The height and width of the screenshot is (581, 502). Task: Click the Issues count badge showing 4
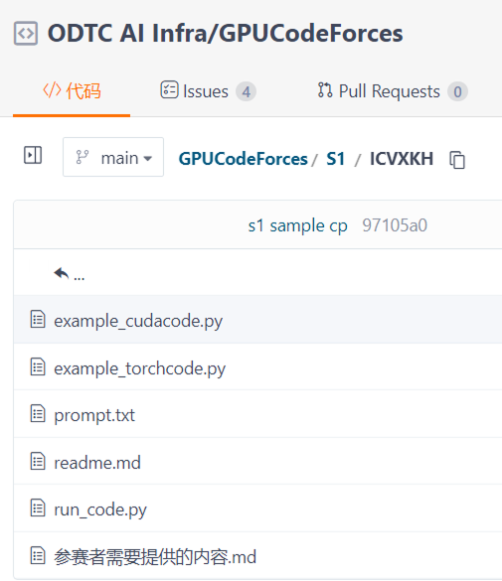coord(247,91)
